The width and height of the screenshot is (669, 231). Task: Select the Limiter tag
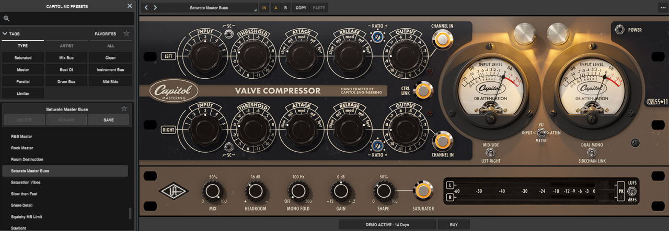coord(23,93)
